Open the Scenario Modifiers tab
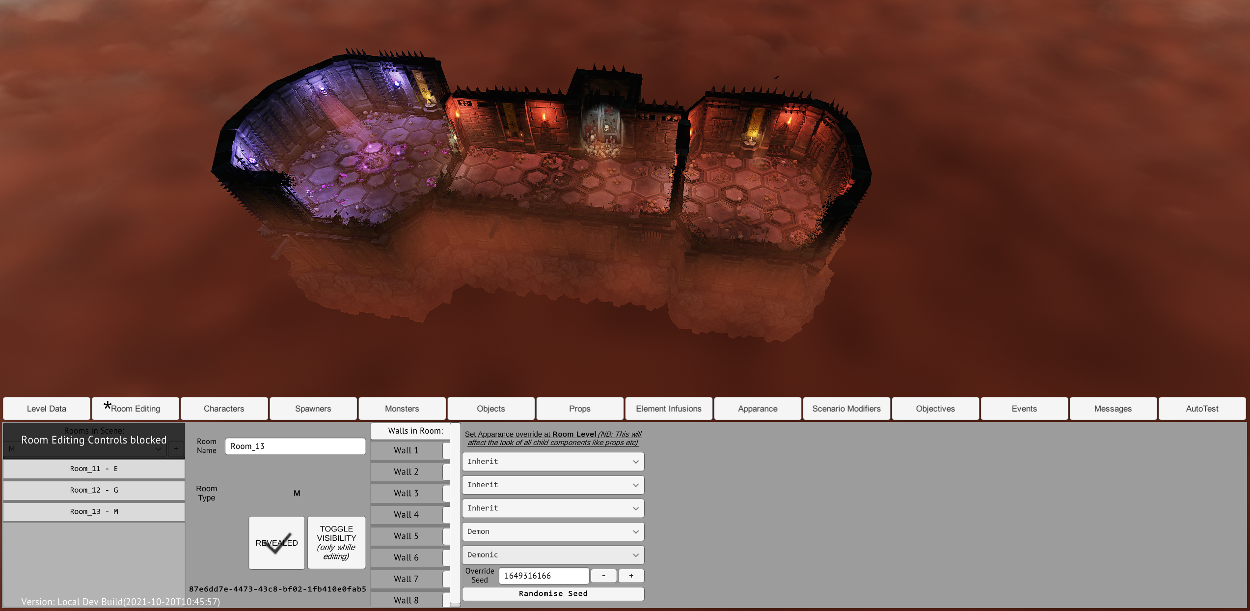The image size is (1250, 611). click(846, 409)
